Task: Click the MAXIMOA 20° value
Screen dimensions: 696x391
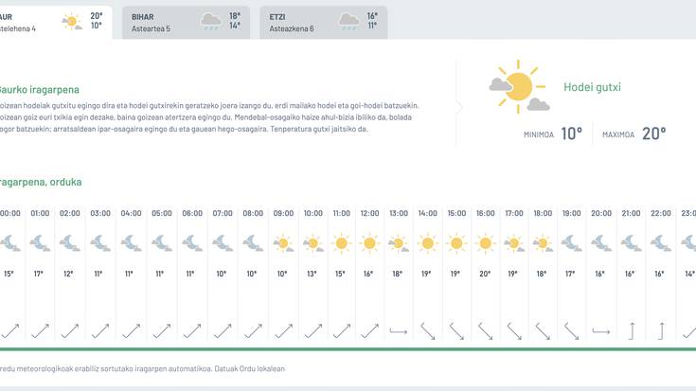Action: 653,133
